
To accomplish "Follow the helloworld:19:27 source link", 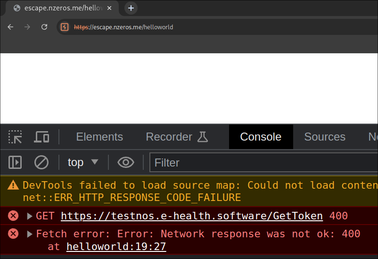I will point(116,247).
